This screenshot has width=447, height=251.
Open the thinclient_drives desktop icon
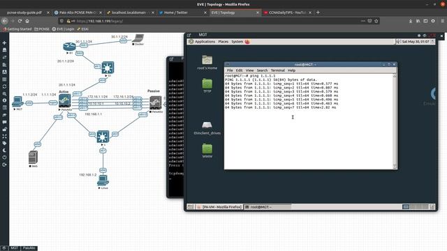coord(207,128)
